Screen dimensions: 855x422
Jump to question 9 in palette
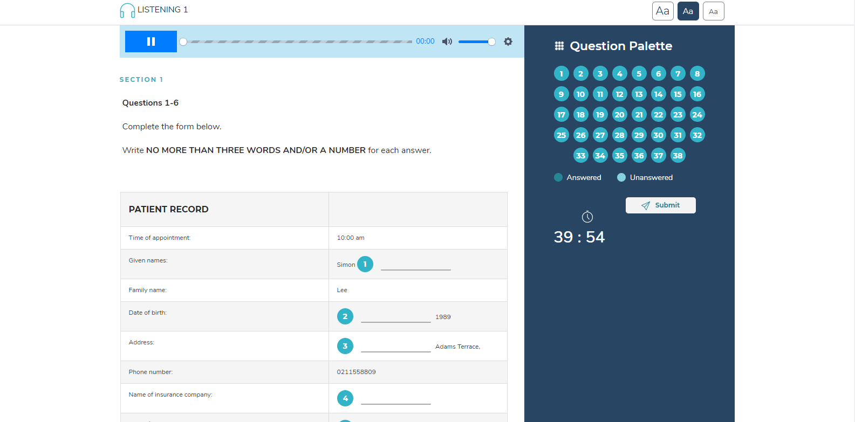pos(562,94)
